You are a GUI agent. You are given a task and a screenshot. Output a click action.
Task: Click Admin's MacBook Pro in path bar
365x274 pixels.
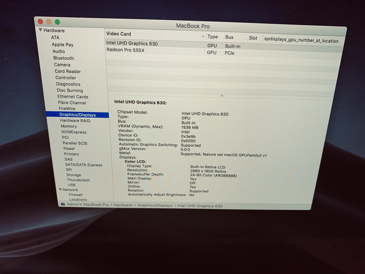tap(88, 204)
